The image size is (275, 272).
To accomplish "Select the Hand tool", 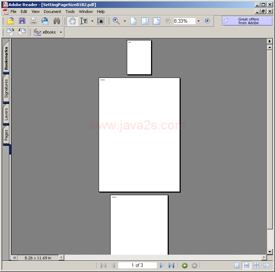I will point(72,21).
